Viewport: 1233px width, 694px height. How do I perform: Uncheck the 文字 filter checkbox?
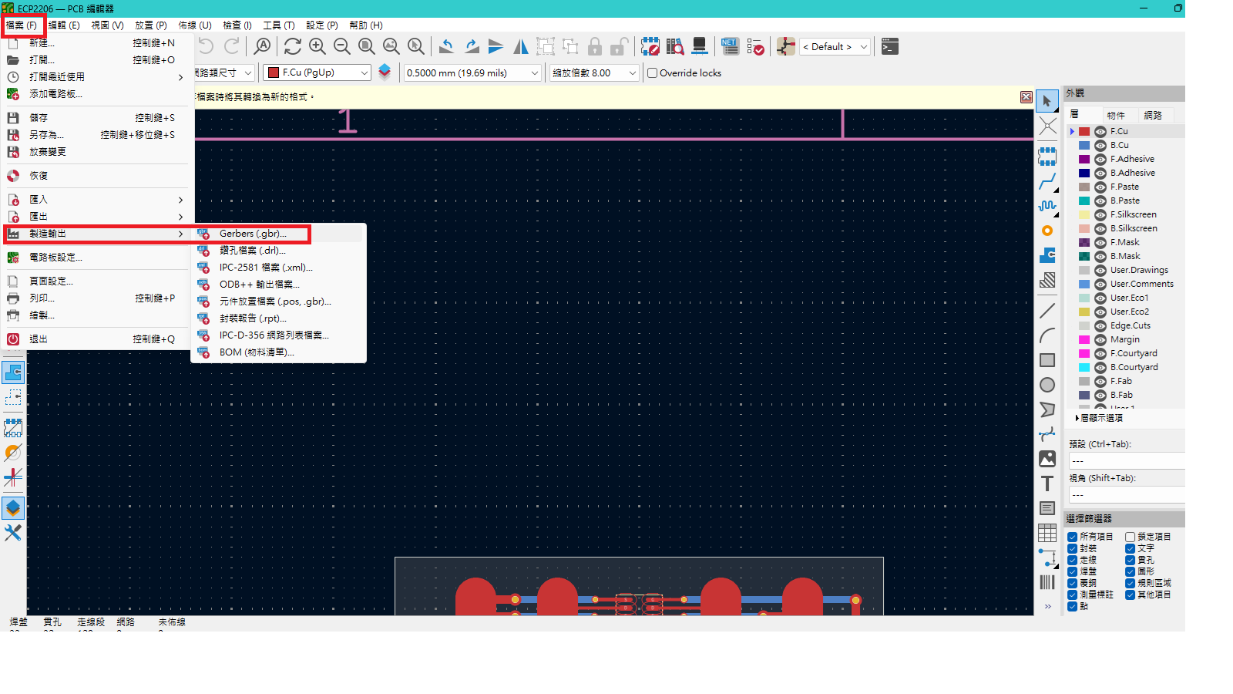coord(1130,548)
